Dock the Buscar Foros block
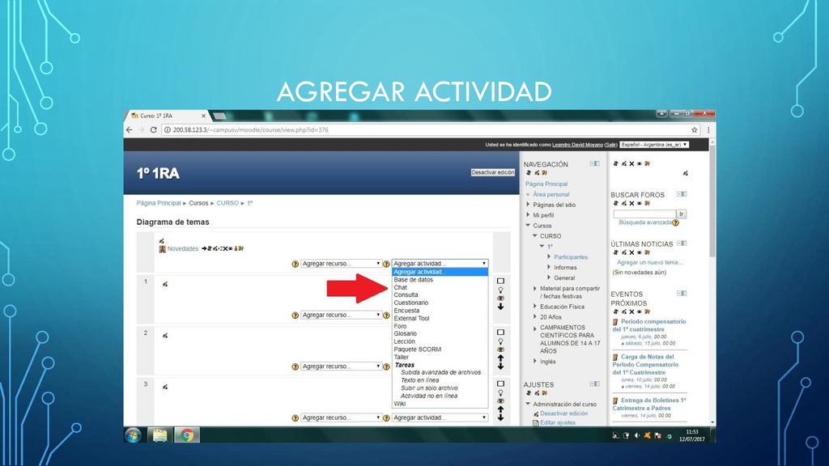The image size is (829, 466). click(x=682, y=194)
